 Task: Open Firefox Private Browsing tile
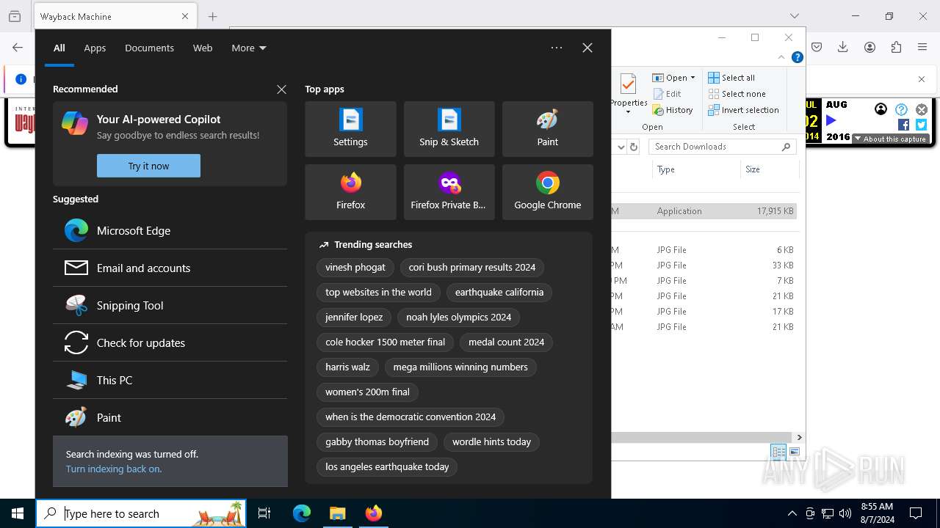pos(449,192)
